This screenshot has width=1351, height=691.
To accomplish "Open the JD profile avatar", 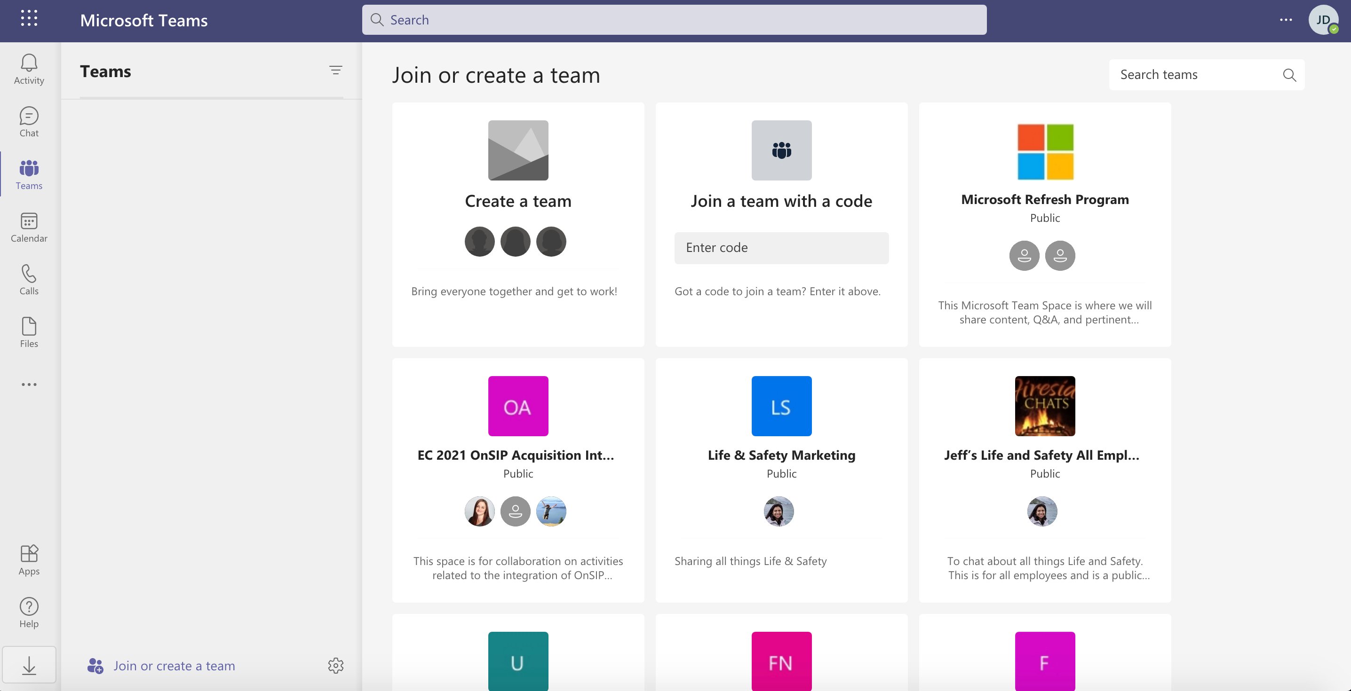I will click(1323, 20).
